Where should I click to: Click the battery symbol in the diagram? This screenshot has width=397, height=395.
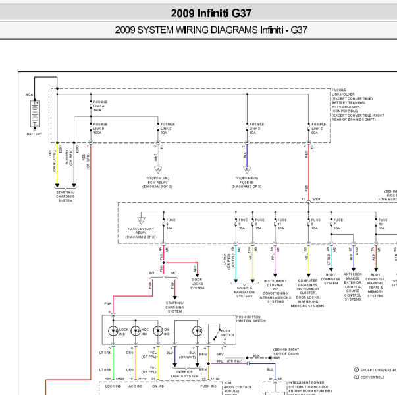(35, 114)
